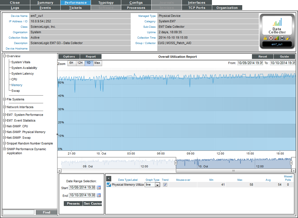Open the Configs tab
The width and height of the screenshot is (298, 218).
(136, 3)
